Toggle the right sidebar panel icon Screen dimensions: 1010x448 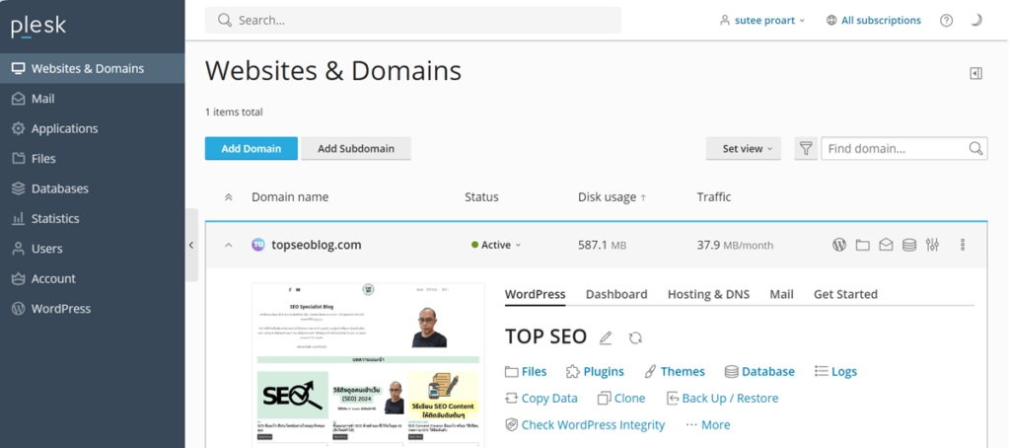click(x=975, y=73)
